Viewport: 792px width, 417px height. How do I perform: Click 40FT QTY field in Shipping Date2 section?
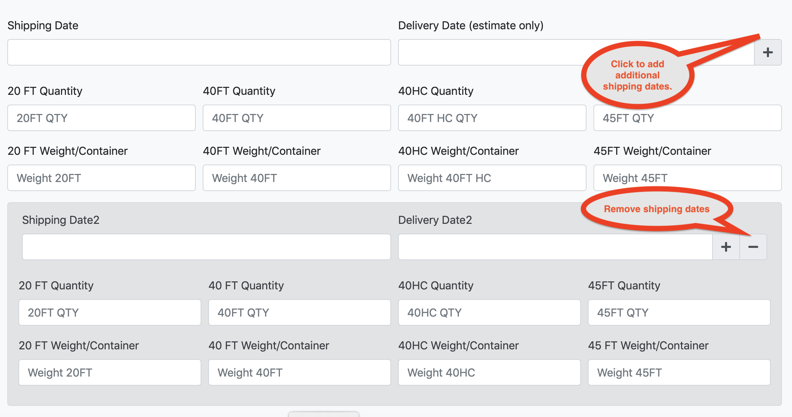point(299,312)
